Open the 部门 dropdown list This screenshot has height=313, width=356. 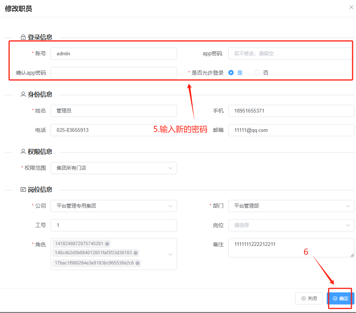(x=348, y=206)
